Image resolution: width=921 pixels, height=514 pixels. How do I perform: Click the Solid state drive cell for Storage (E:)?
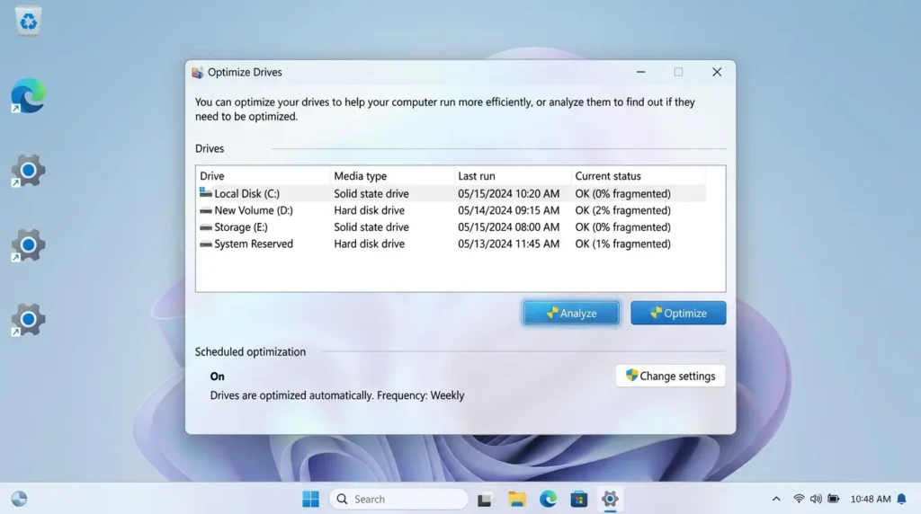pos(371,227)
